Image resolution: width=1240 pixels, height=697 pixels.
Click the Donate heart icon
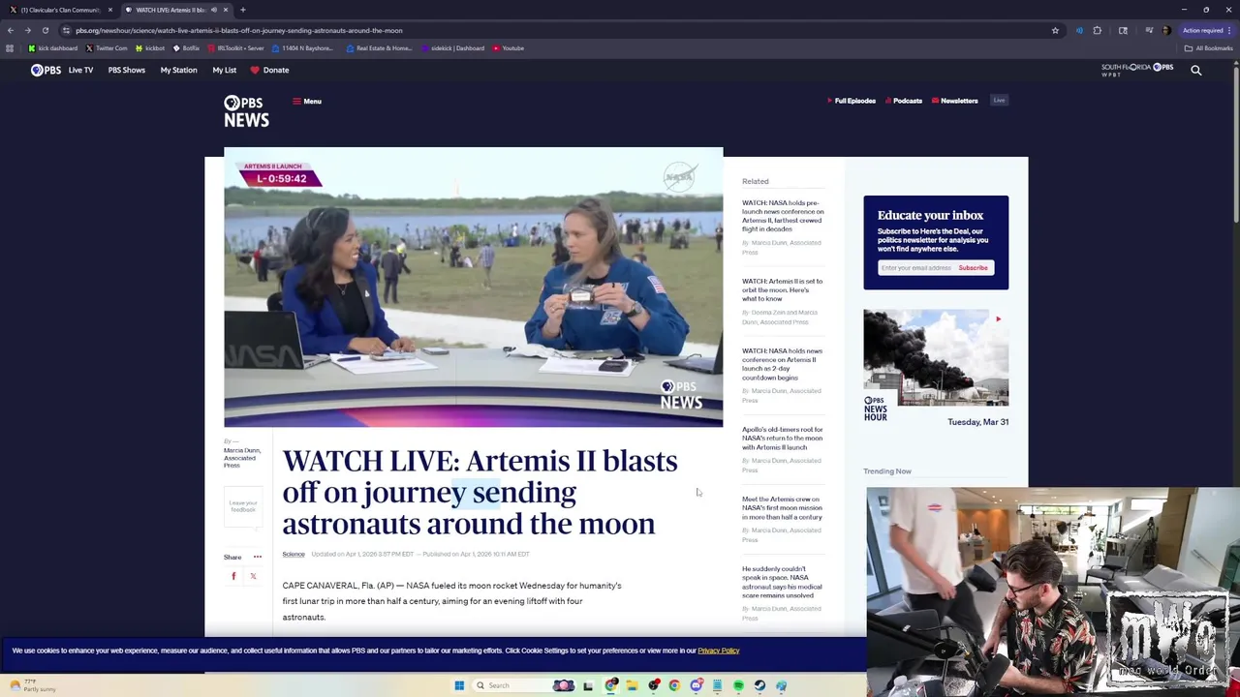255,70
